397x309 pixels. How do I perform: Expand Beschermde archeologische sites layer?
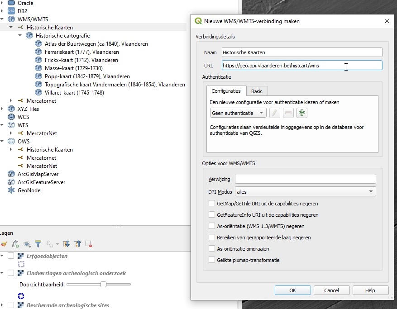(x=2, y=305)
